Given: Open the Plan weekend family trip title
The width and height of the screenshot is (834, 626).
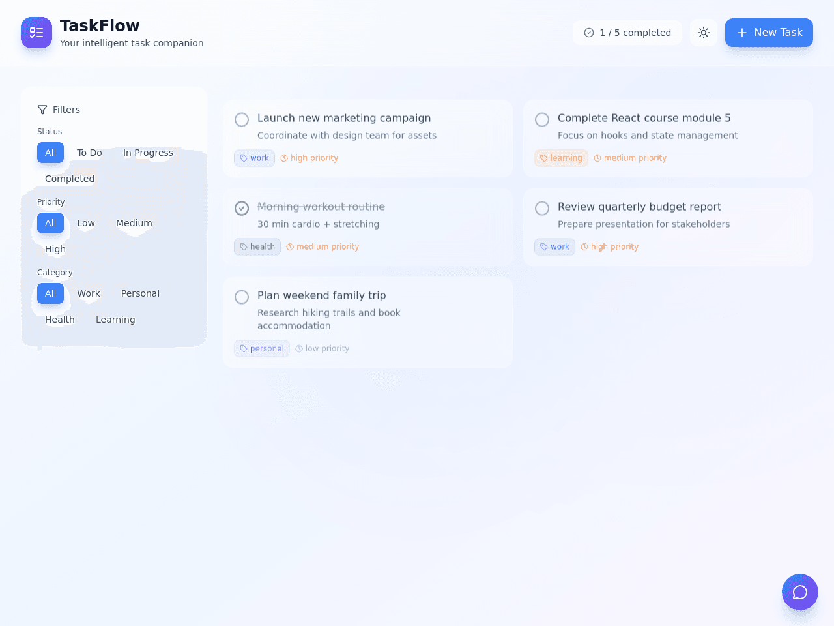Looking at the screenshot, I should [322, 295].
